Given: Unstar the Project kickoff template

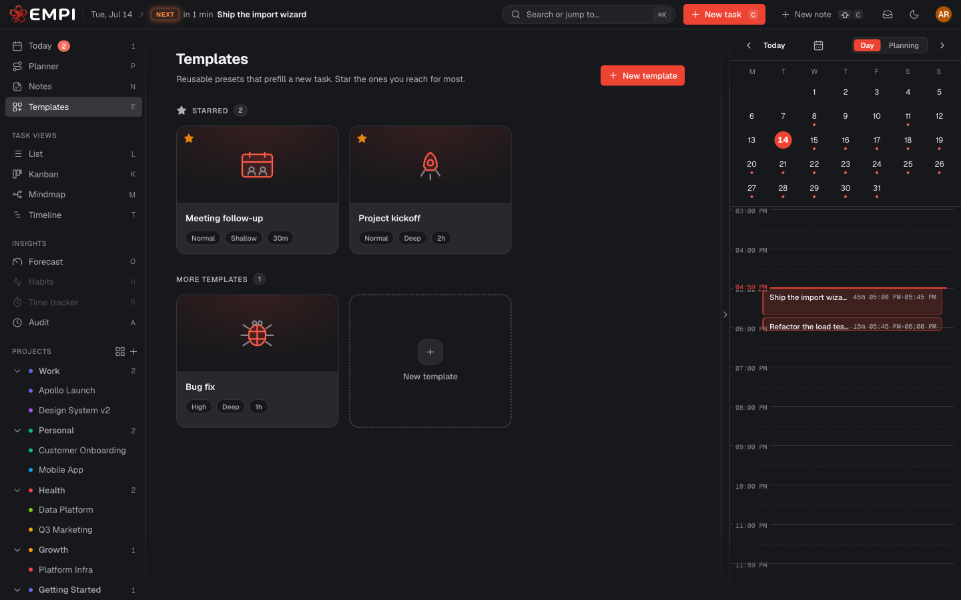Looking at the screenshot, I should (x=362, y=139).
